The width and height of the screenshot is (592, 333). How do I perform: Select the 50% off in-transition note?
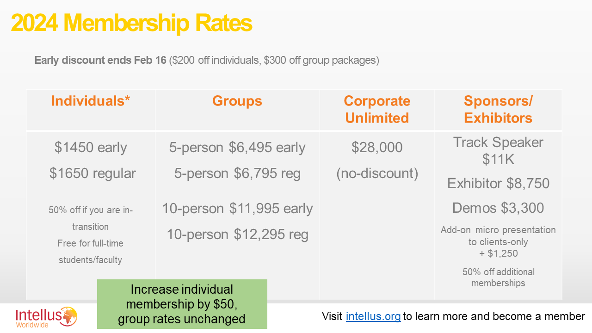(x=91, y=218)
